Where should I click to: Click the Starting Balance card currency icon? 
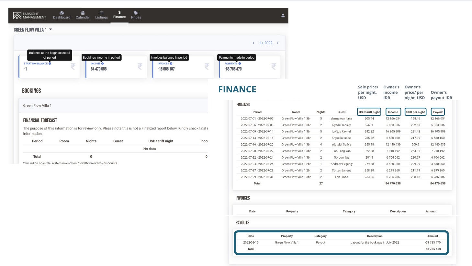pos(73,66)
